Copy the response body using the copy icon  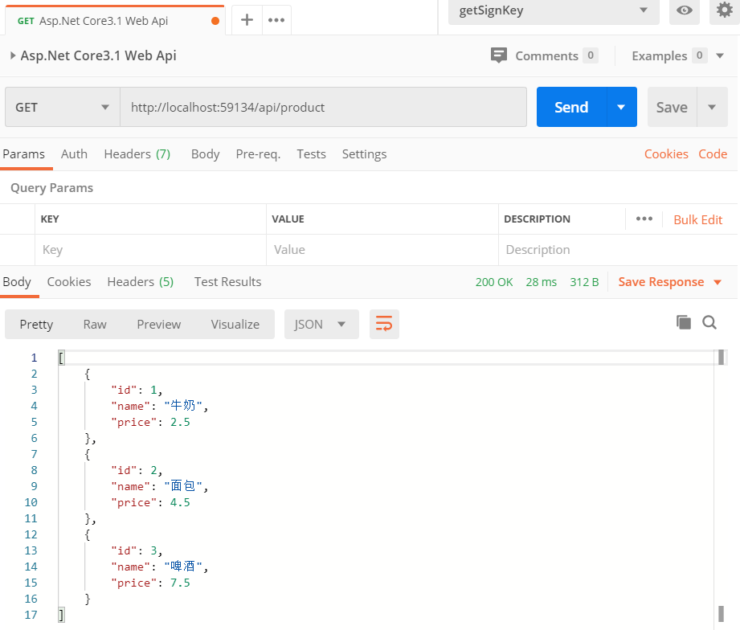[x=684, y=321]
